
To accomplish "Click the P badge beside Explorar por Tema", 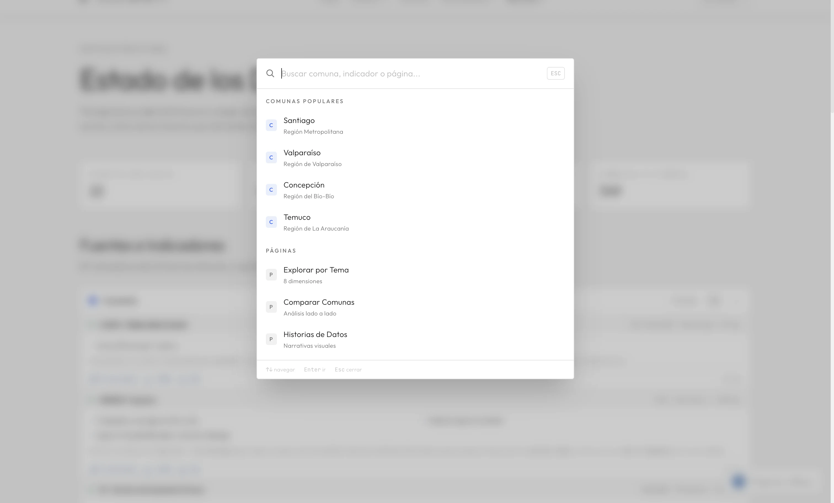I will pyautogui.click(x=271, y=274).
